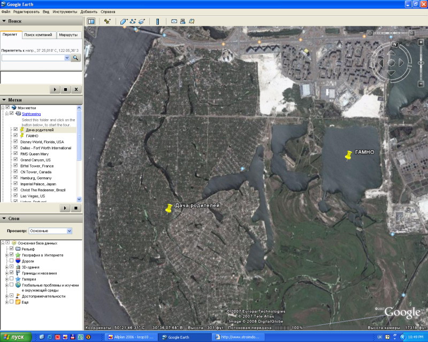
Task: Add a polygon from toolbar
Action: 124,21
